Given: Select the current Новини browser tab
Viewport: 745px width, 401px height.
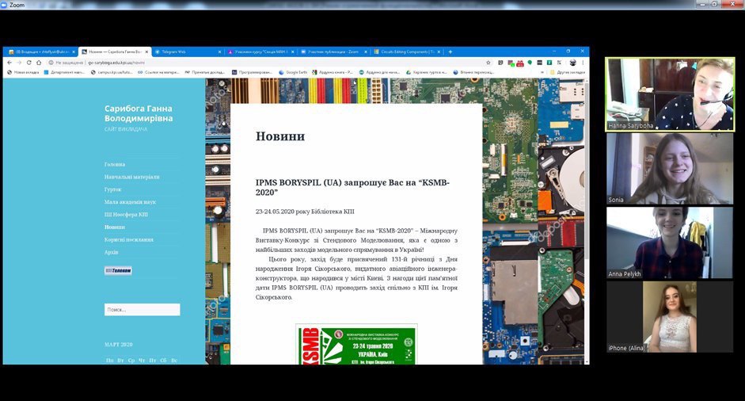Looking at the screenshot, I should pyautogui.click(x=114, y=52).
